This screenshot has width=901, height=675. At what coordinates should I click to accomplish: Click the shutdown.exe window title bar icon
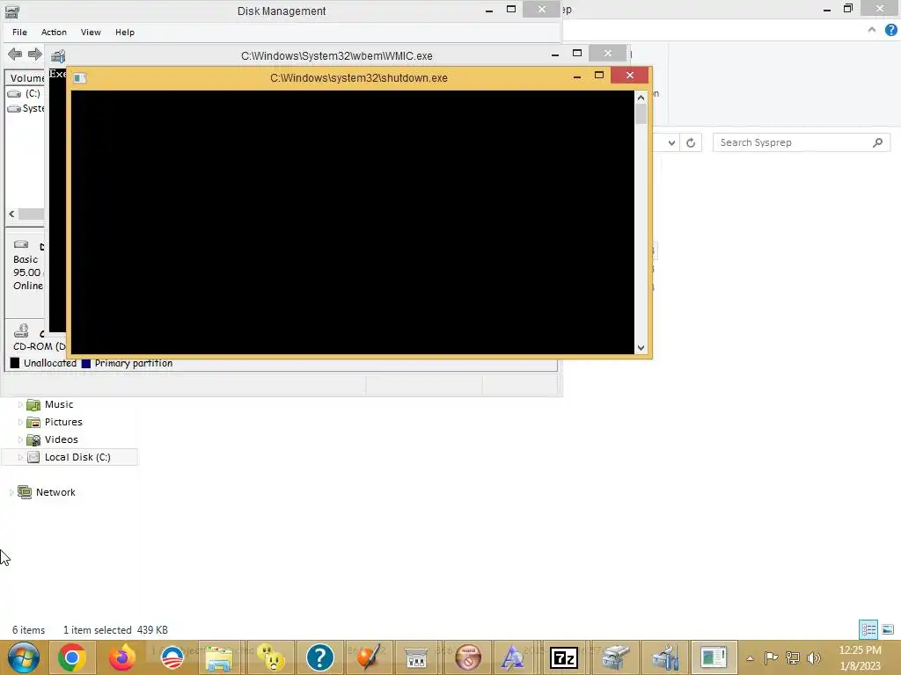point(80,78)
